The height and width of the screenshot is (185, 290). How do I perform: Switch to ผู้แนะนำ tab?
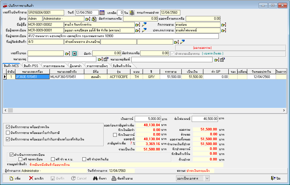[75, 66]
